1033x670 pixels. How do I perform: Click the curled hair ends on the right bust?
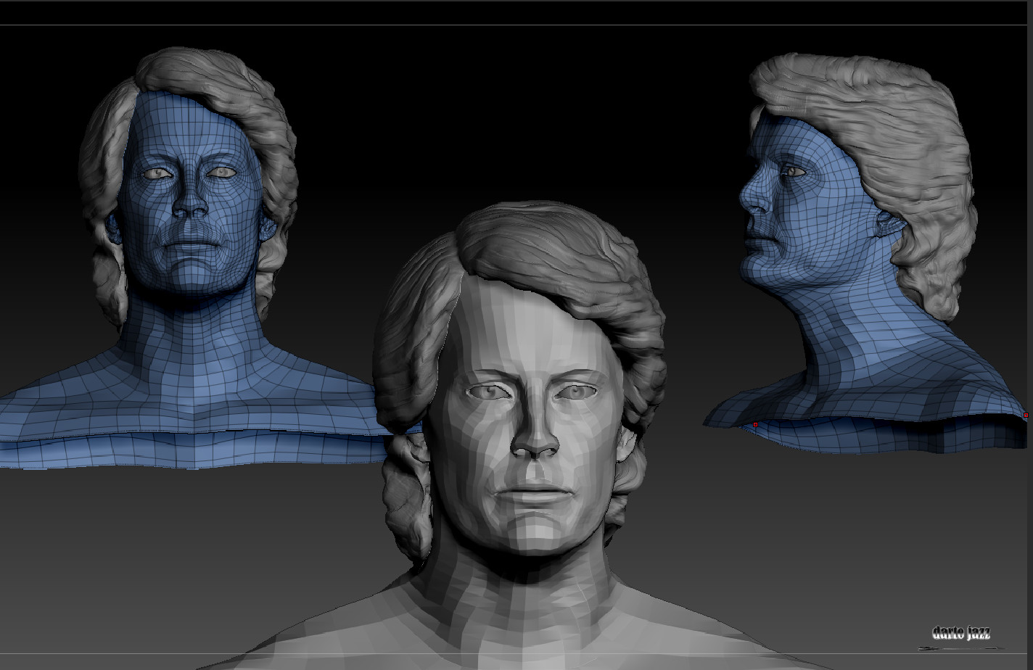click(x=936, y=290)
